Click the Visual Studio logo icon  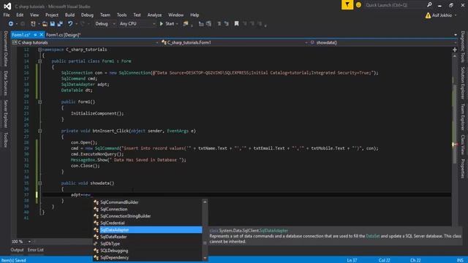click(7, 6)
